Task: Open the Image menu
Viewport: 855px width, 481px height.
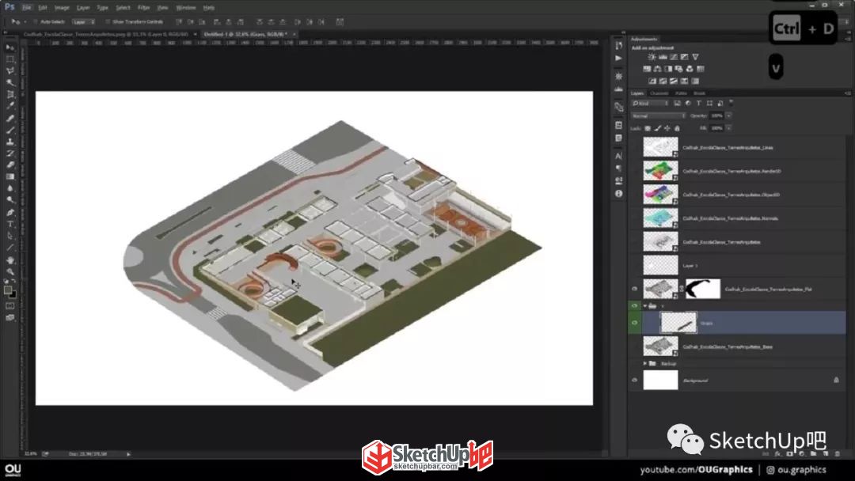Action: pos(62,8)
